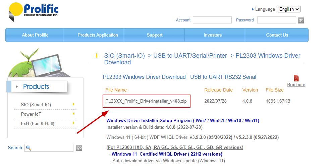The image size is (332, 167).
Task: Focus the site Search input field
Action: (x=49, y=148)
